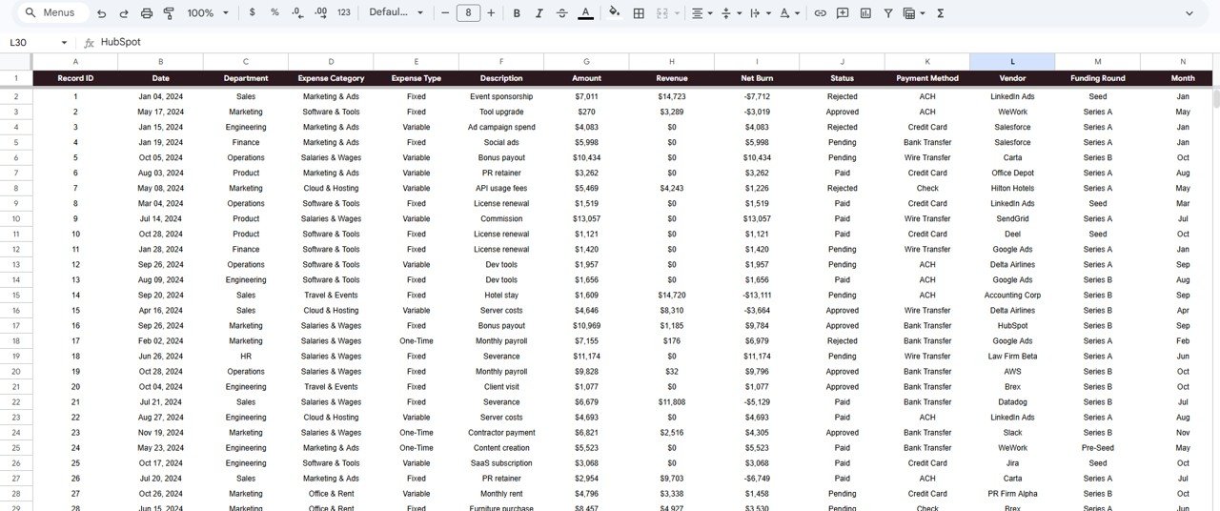This screenshot has width=1220, height=511.
Task: Collapse the toolbar with chevron
Action: (x=1189, y=13)
